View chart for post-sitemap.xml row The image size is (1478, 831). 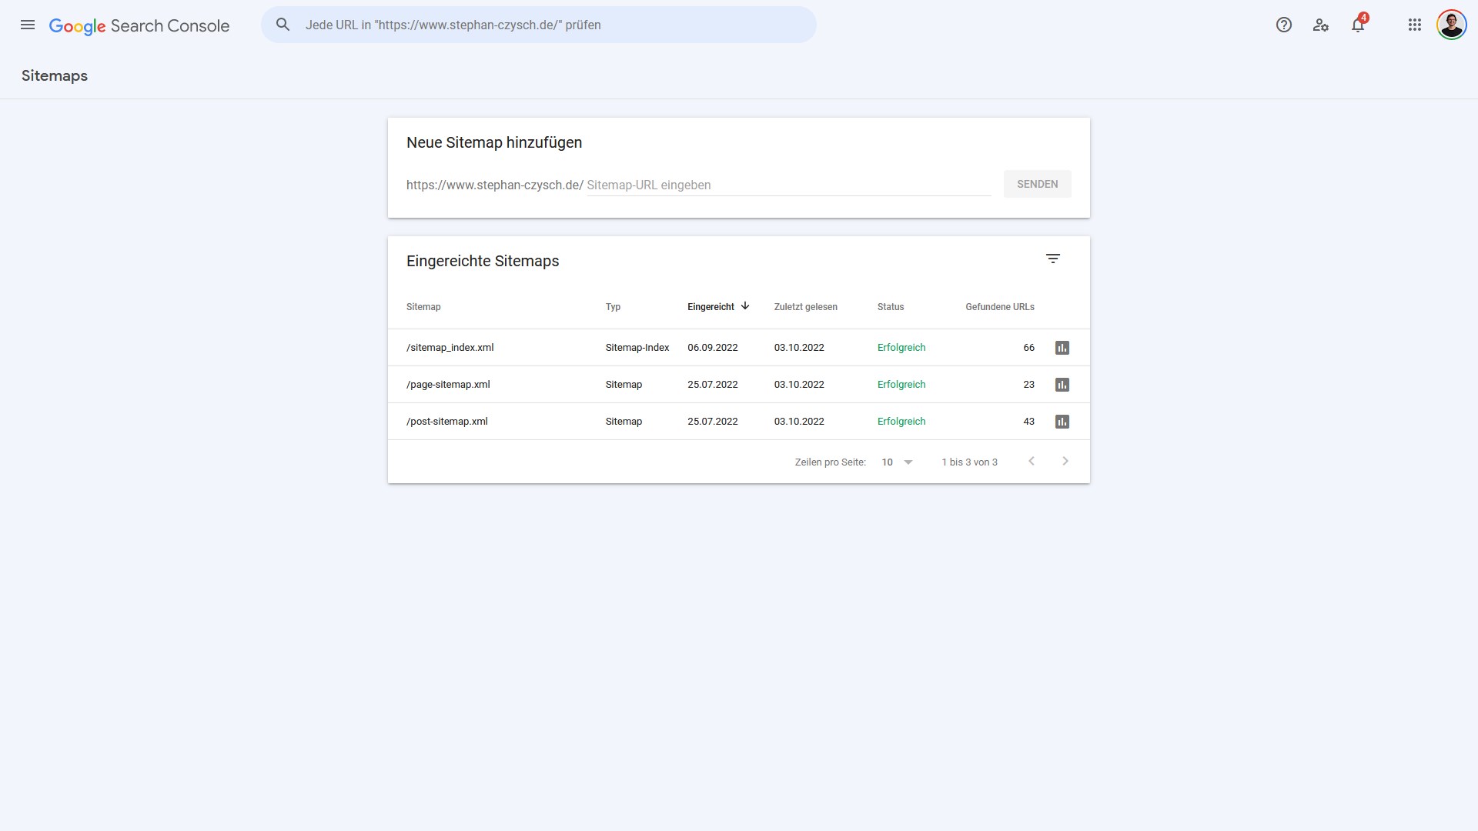pos(1062,422)
